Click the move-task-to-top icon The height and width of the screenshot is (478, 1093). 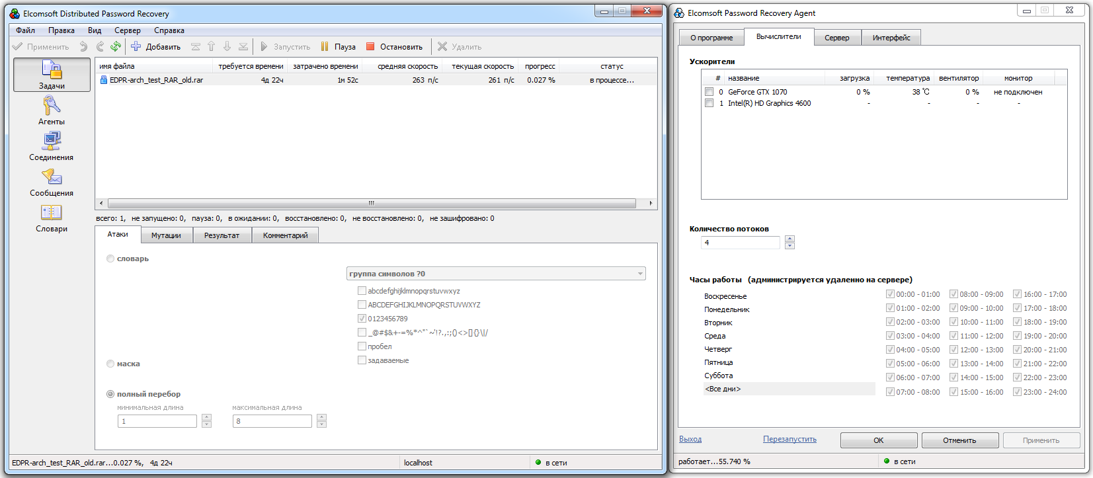point(196,46)
